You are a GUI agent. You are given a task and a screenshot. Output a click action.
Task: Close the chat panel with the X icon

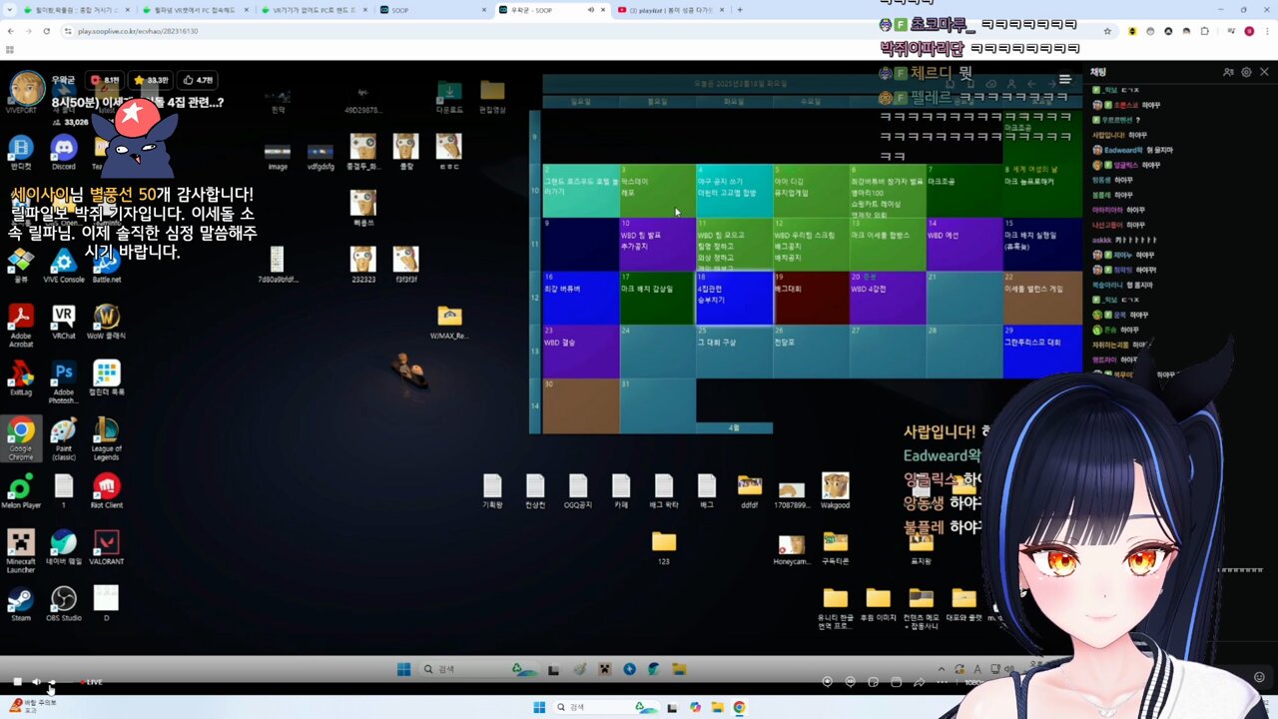pyautogui.click(x=1264, y=72)
